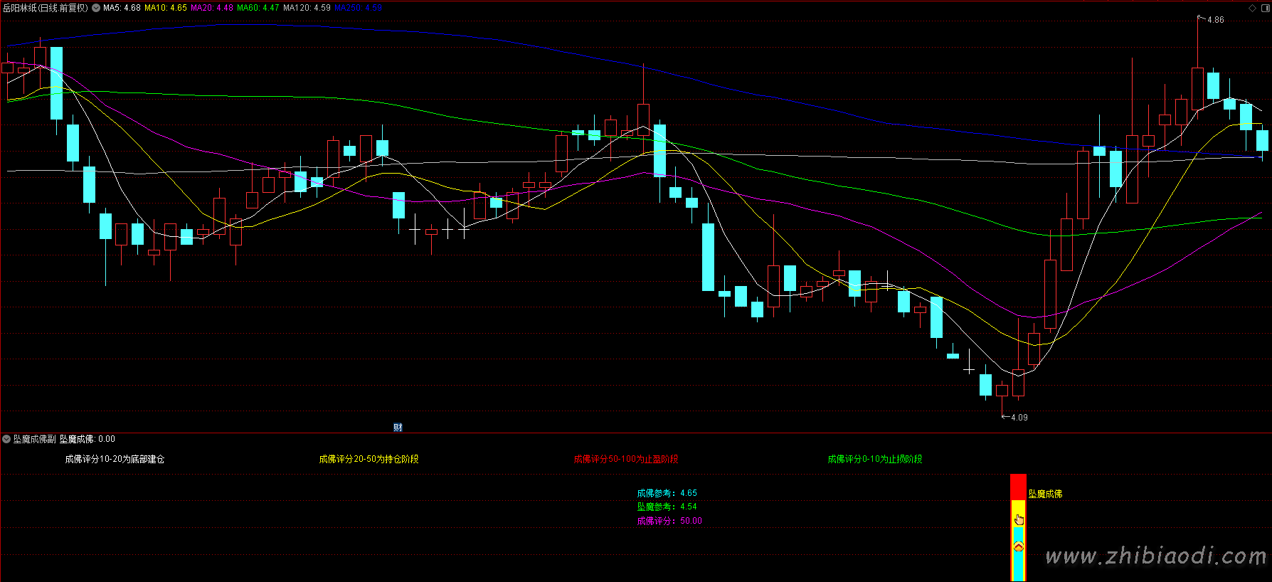Viewport: 1272px width, 582px height.
Task: Click the 4.09 low price marker
Action: 1019,417
